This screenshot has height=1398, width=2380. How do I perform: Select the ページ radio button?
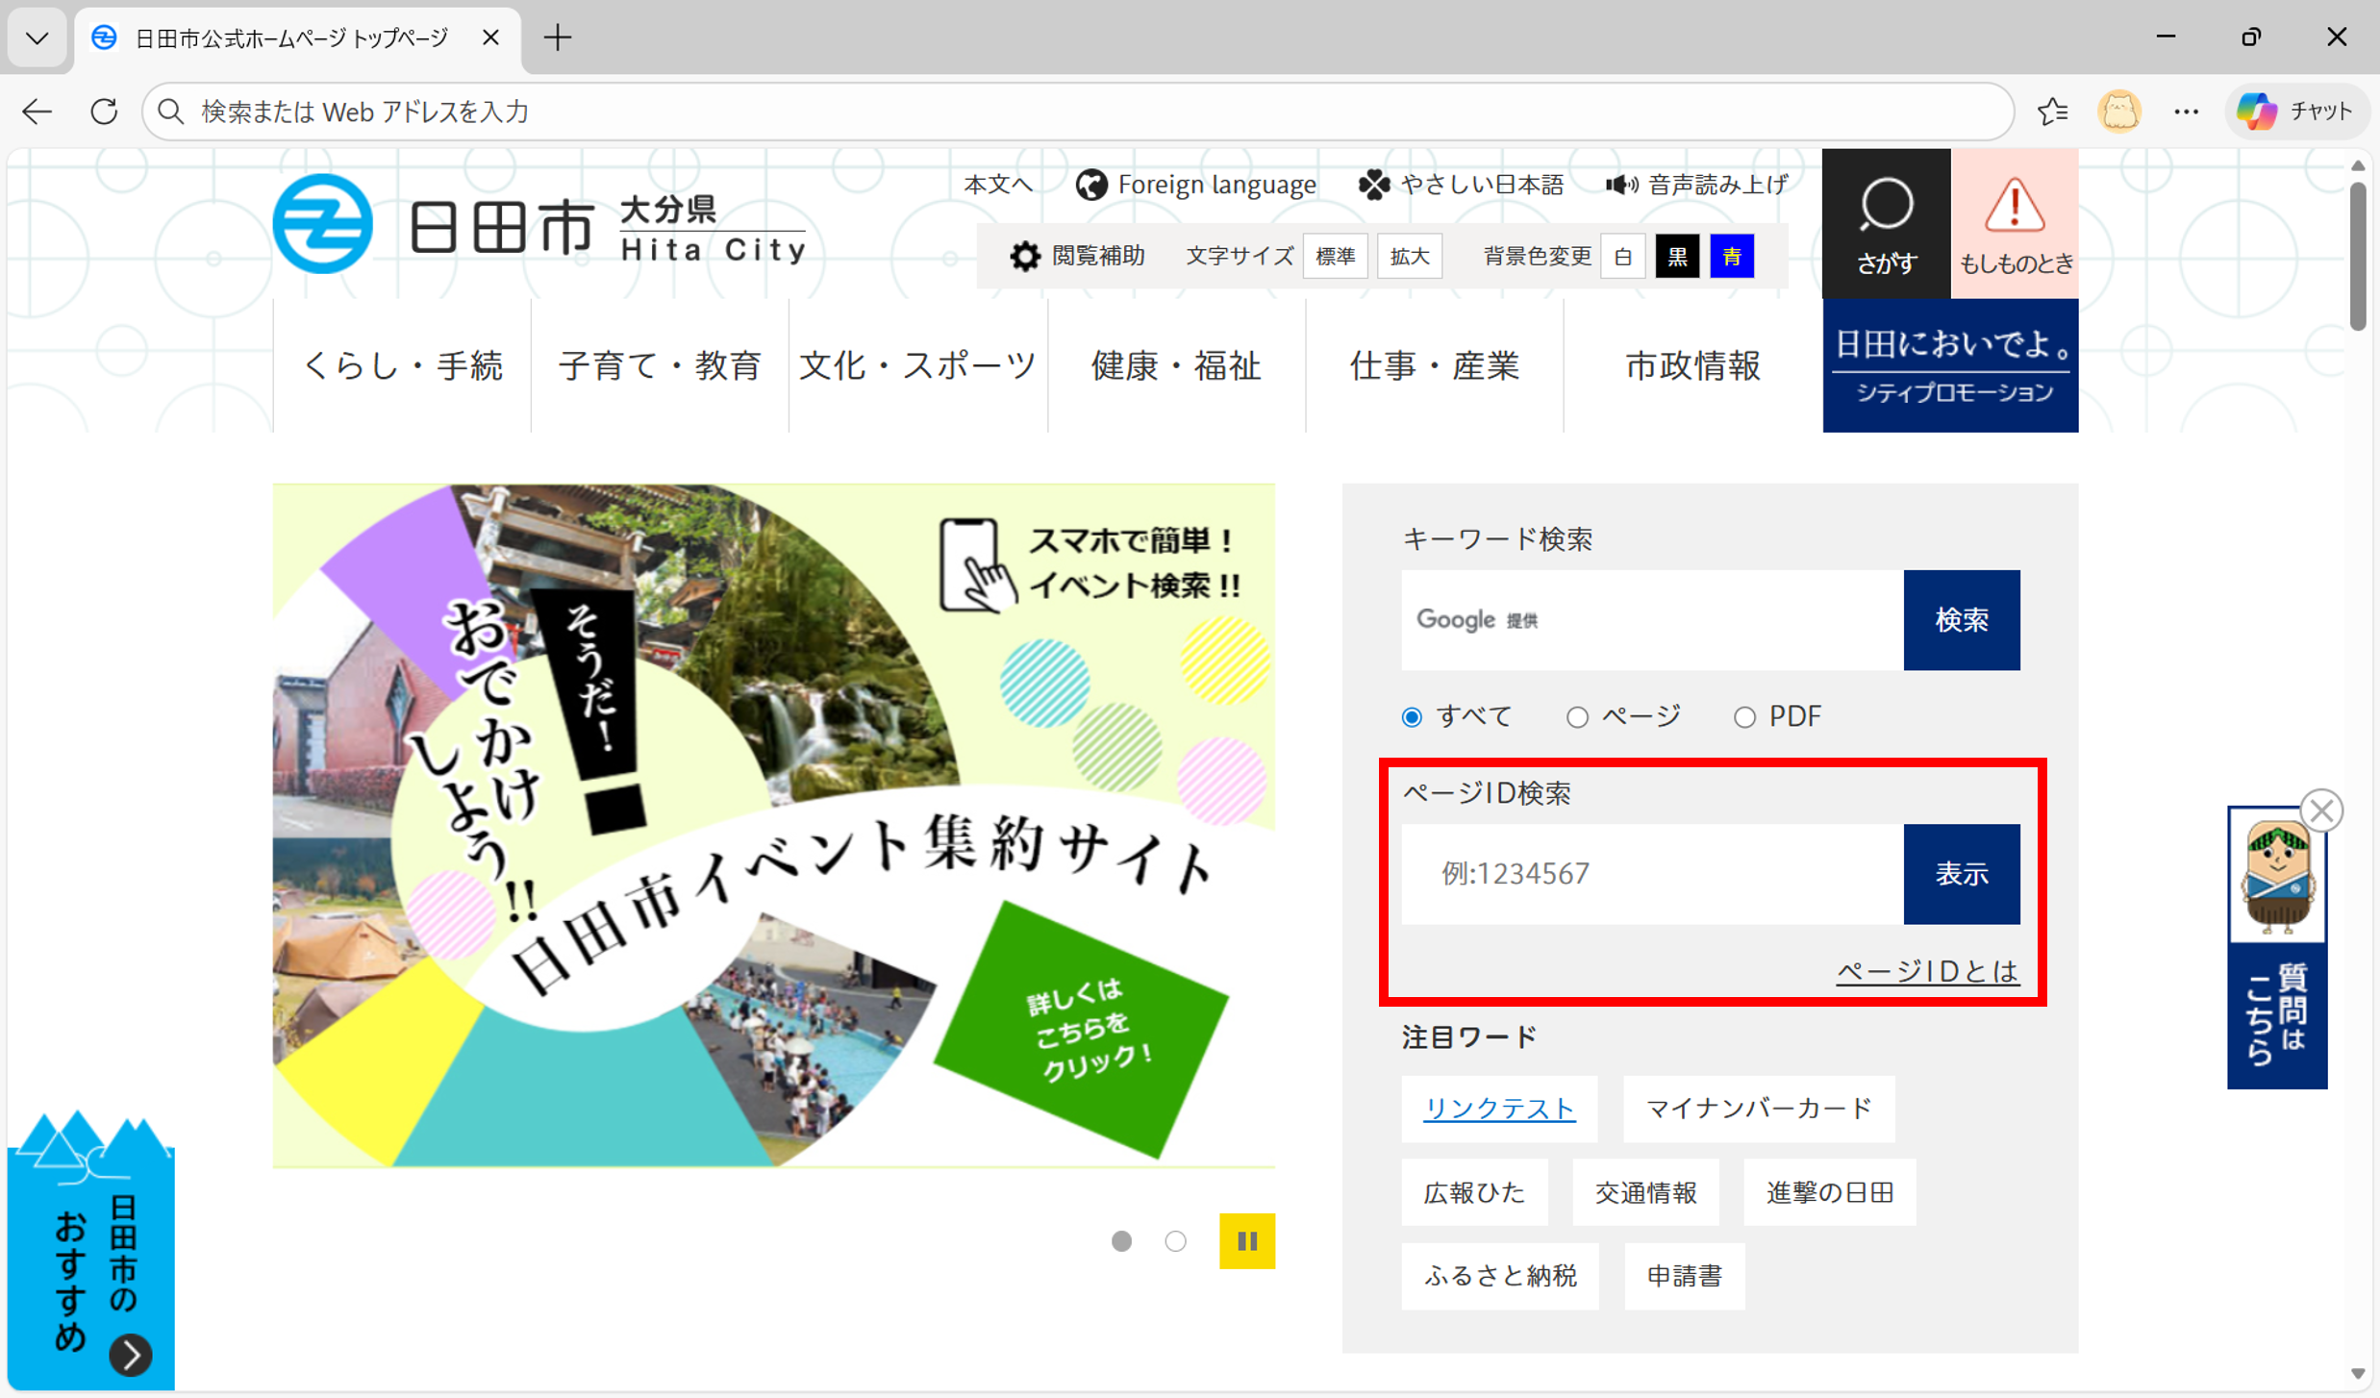1576,716
